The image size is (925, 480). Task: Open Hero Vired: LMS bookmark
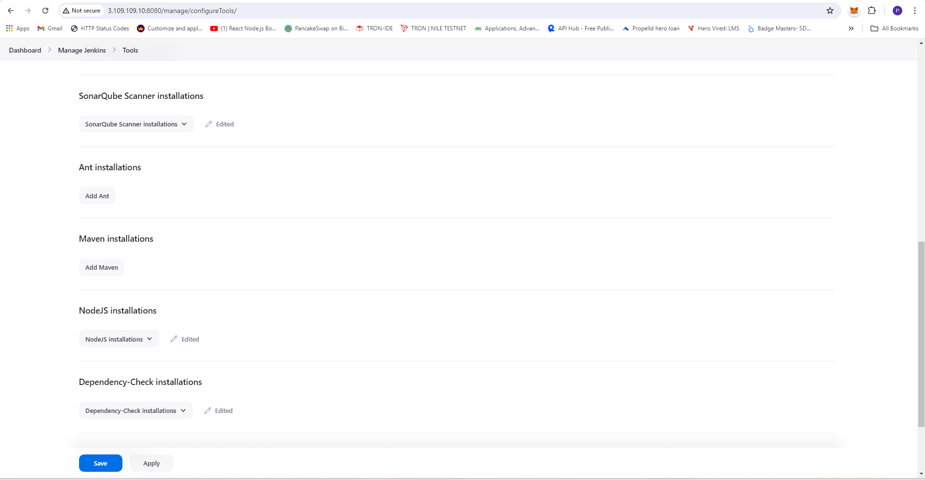(713, 28)
